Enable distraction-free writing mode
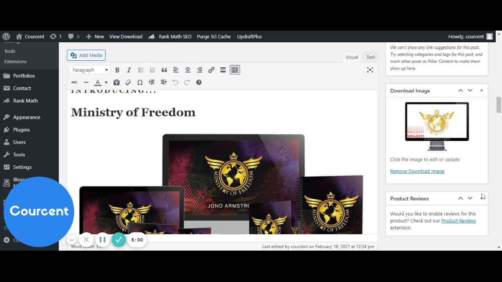Screen dimensions: 502x282 click(x=370, y=70)
